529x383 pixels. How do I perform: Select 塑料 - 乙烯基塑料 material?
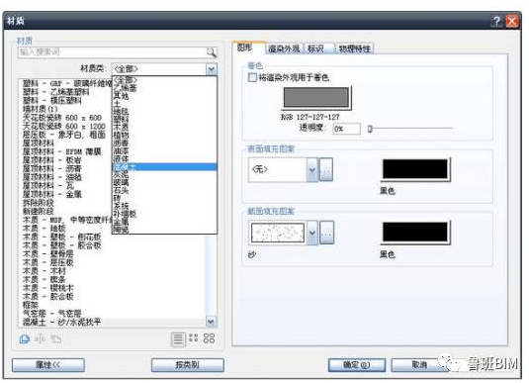56,92
